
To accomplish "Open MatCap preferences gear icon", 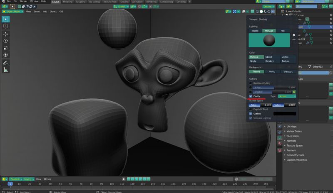I will coord(294,35).
